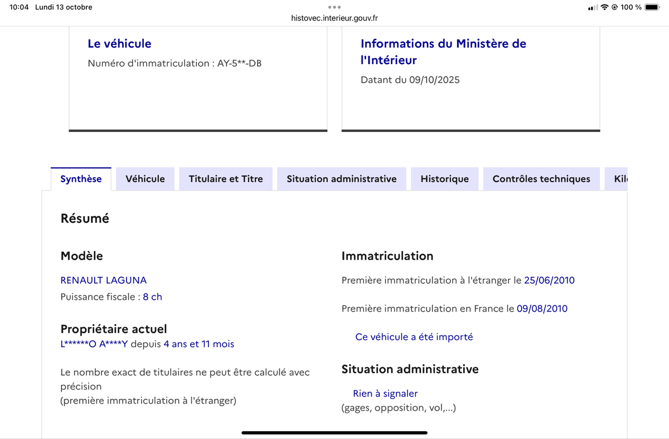Viewport: 669px width, 439px height.
Task: Tap the date 09/08/2010
Action: click(x=542, y=309)
